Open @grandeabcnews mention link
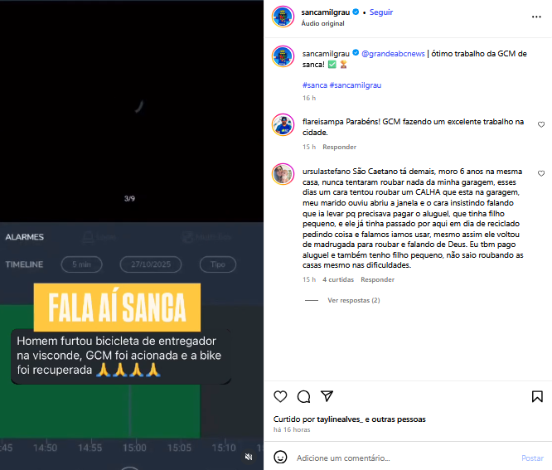Viewport: 552px width, 470px height. 393,54
